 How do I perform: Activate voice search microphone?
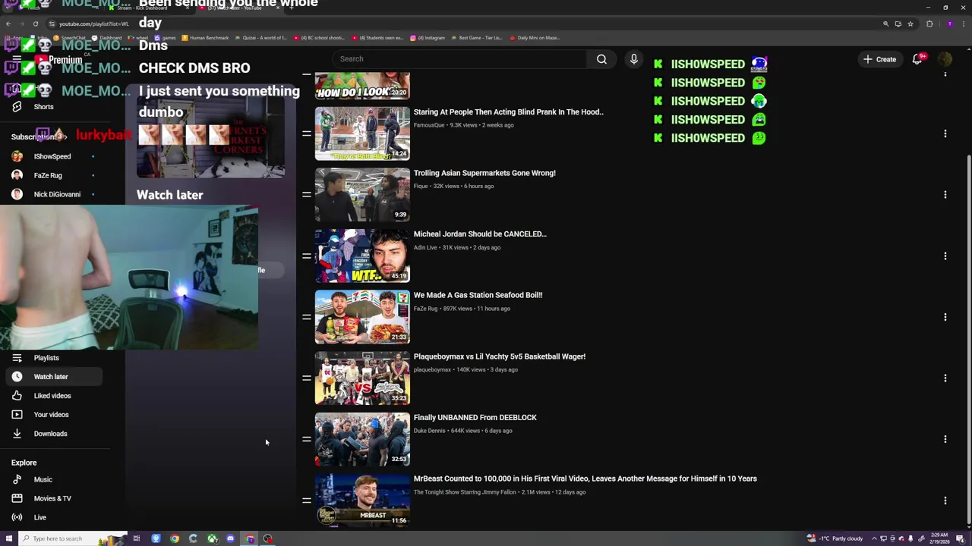pos(634,59)
